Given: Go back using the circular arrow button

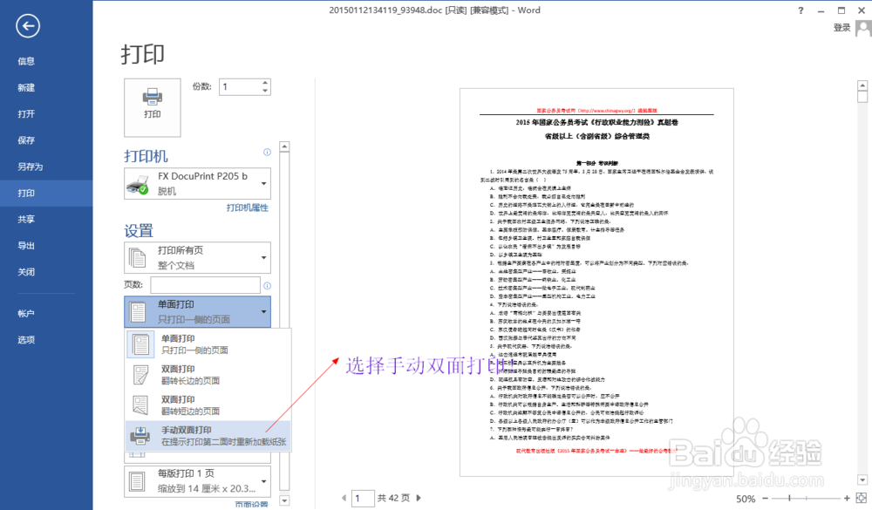Looking at the screenshot, I should click(27, 25).
